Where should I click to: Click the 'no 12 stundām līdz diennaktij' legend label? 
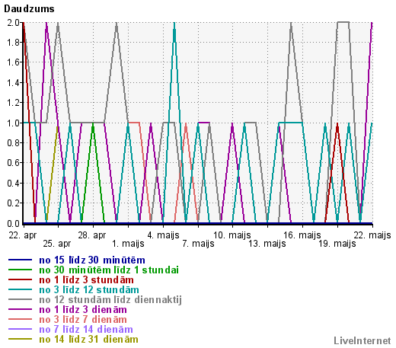point(110,300)
